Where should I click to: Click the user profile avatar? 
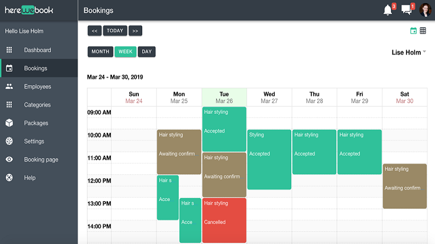click(425, 10)
